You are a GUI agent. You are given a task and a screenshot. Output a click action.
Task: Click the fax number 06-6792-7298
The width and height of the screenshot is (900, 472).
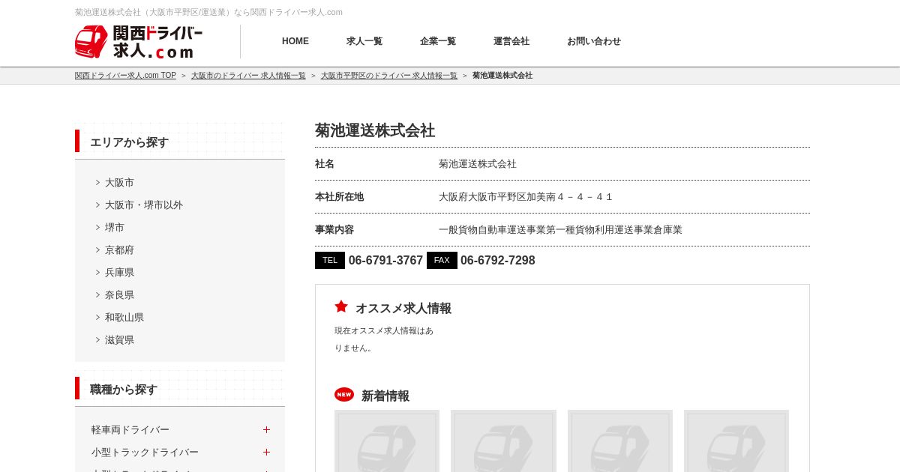pos(498,261)
